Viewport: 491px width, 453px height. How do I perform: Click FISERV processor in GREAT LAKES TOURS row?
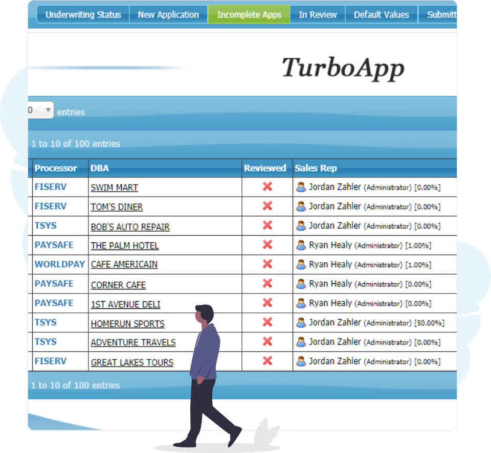point(51,361)
